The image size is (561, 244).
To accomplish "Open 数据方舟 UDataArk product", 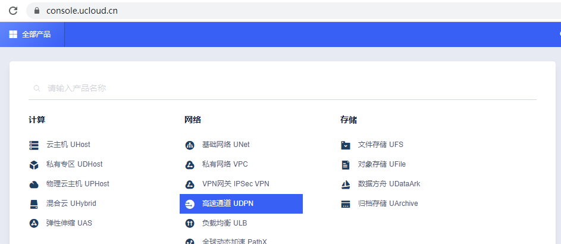I will (x=389, y=184).
